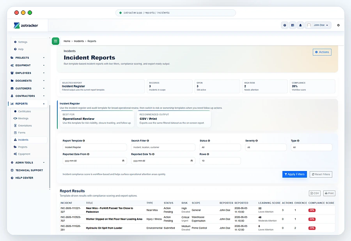Click the Settings gear icon in sidebar

click(x=15, y=42)
